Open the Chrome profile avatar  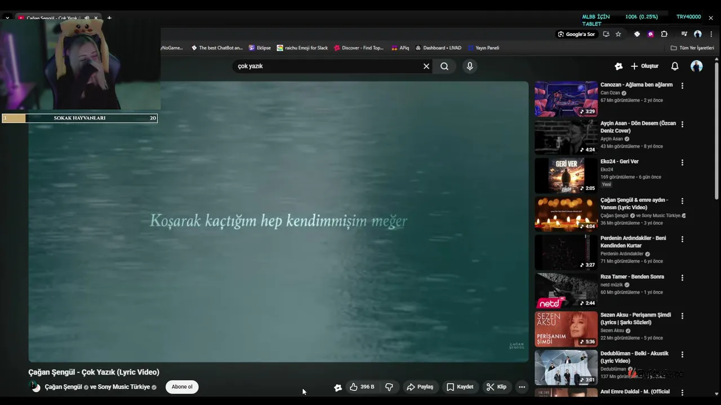click(x=697, y=34)
